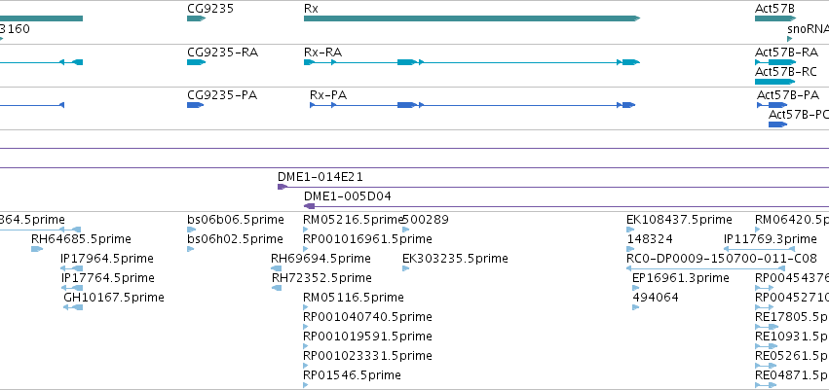Image resolution: width=829 pixels, height=390 pixels.
Task: Click the IP11769.3prime EST line
Action: (759, 249)
